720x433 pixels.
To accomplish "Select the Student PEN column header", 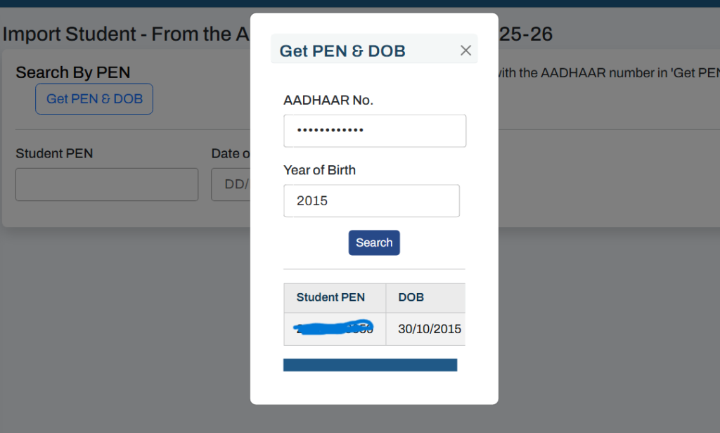I will tap(330, 297).
